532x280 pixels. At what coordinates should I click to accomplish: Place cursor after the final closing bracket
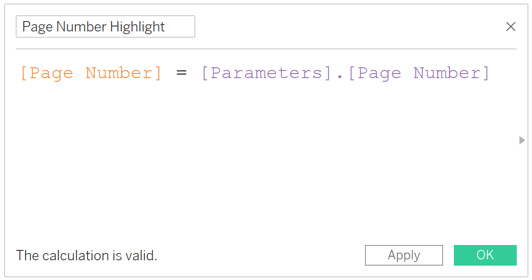click(x=491, y=73)
